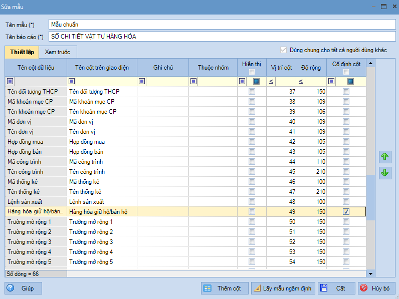Click scrollbar up arrow of the grid

pyautogui.click(x=370, y=63)
